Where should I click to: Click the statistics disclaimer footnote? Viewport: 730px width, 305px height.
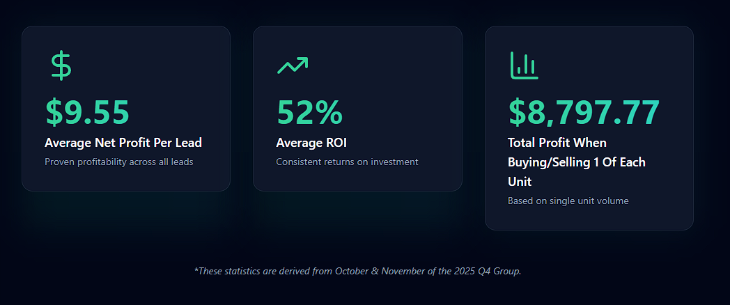[357, 271]
